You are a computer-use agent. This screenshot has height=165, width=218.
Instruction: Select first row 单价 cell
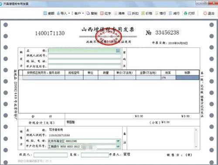(125, 77)
